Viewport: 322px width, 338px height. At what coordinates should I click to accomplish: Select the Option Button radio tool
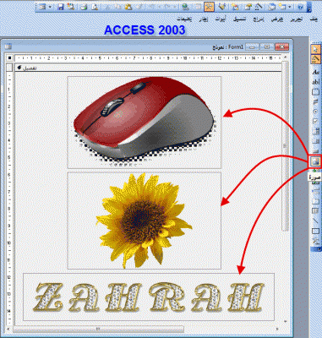point(315,112)
